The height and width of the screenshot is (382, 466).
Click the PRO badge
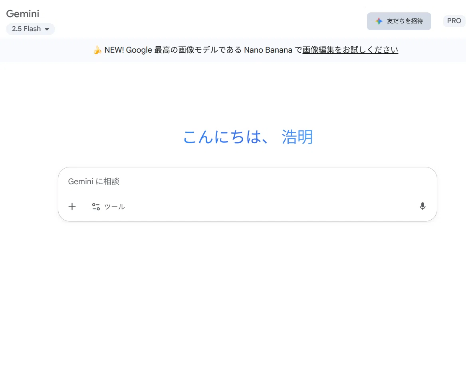tap(454, 21)
